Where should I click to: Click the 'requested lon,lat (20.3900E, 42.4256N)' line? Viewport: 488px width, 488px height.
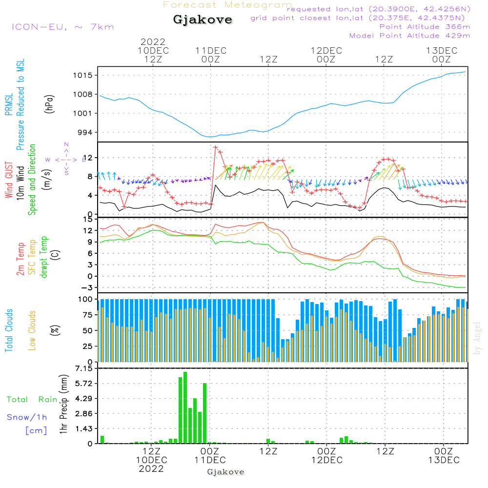coord(379,9)
